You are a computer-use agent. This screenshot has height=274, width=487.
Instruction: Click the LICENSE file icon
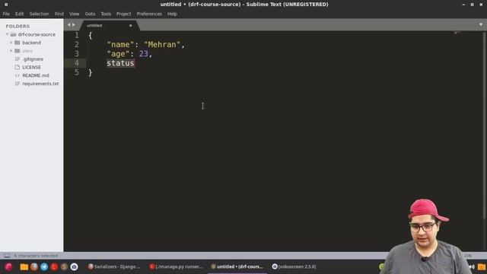pos(17,67)
